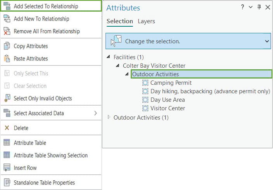The height and width of the screenshot is (190, 273).
Task: Open the Change the selection dropdown arrow
Action: 267,41
